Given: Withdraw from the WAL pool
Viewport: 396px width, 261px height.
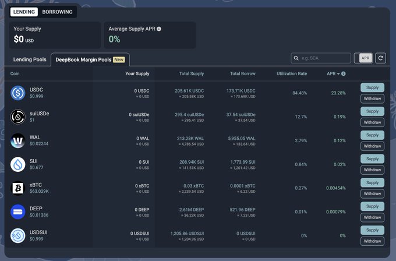Looking at the screenshot, I should 372,146.
